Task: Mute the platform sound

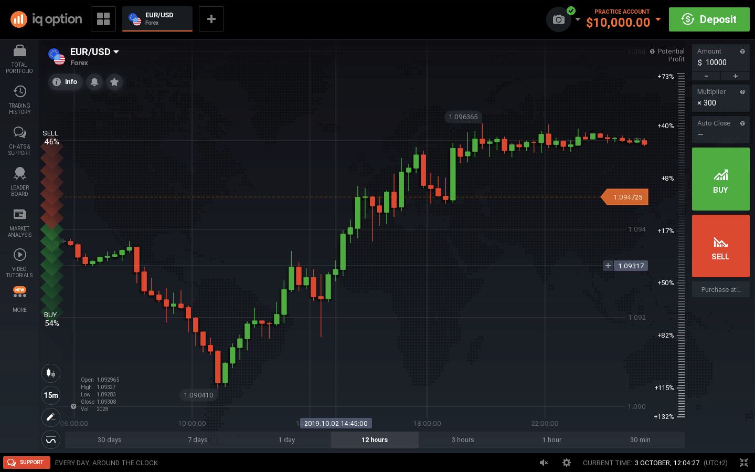Action: tap(544, 463)
